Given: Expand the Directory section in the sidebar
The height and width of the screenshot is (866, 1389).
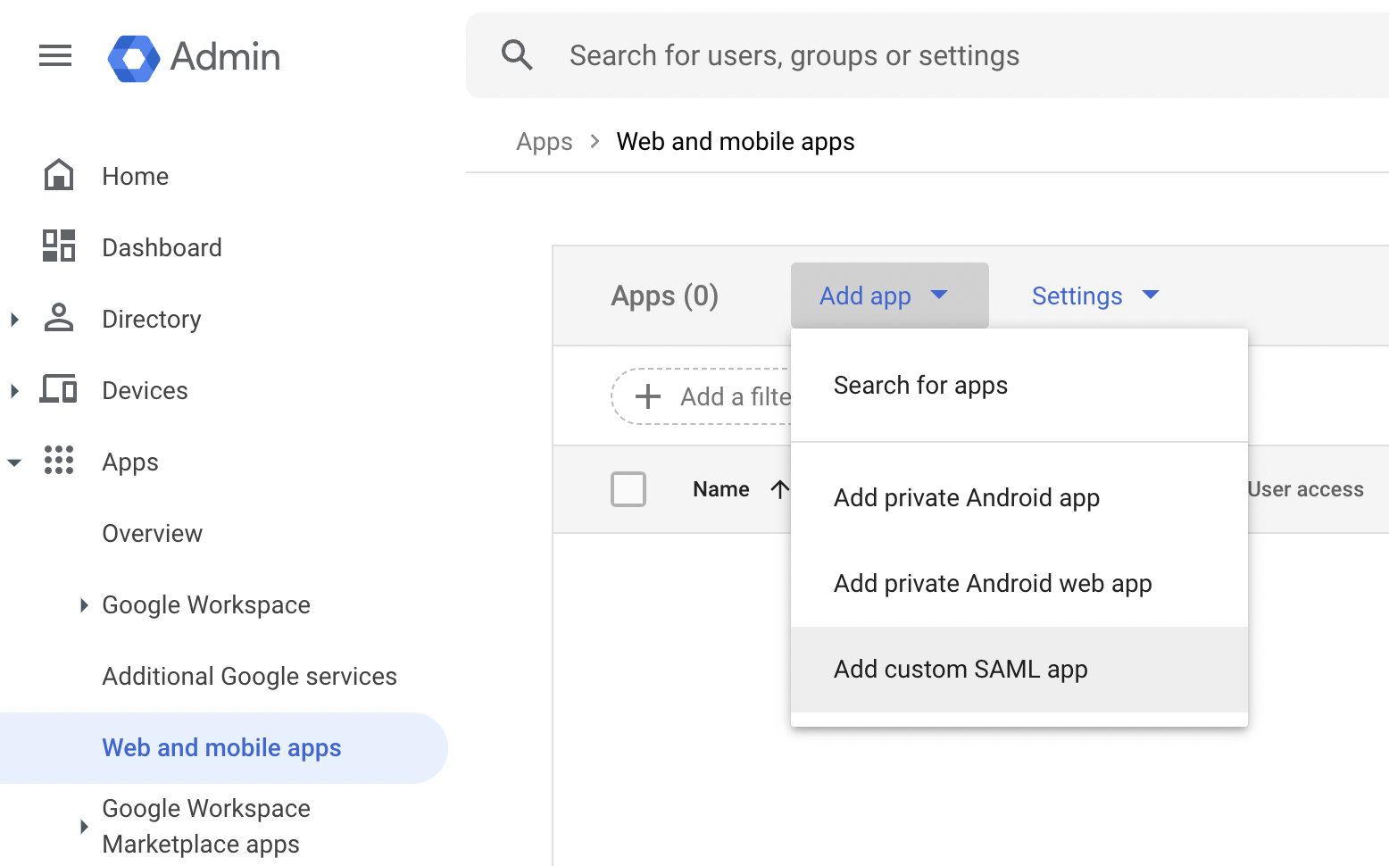Looking at the screenshot, I should pos(13,318).
